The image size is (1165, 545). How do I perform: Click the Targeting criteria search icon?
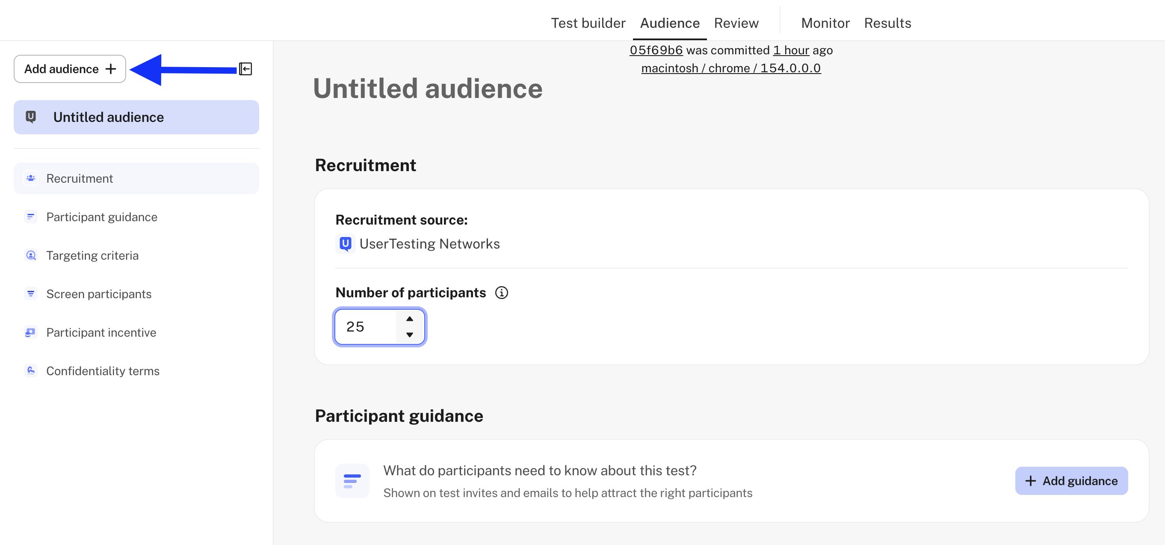point(31,255)
